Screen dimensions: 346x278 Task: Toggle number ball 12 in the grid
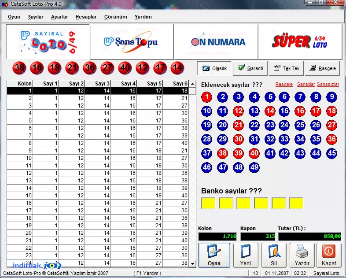coord(238,111)
